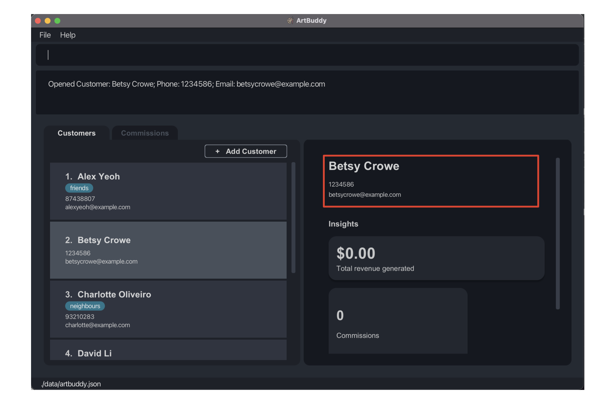Click the Opened Customer result message
This screenshot has width=608, height=411.
pyautogui.click(x=186, y=84)
